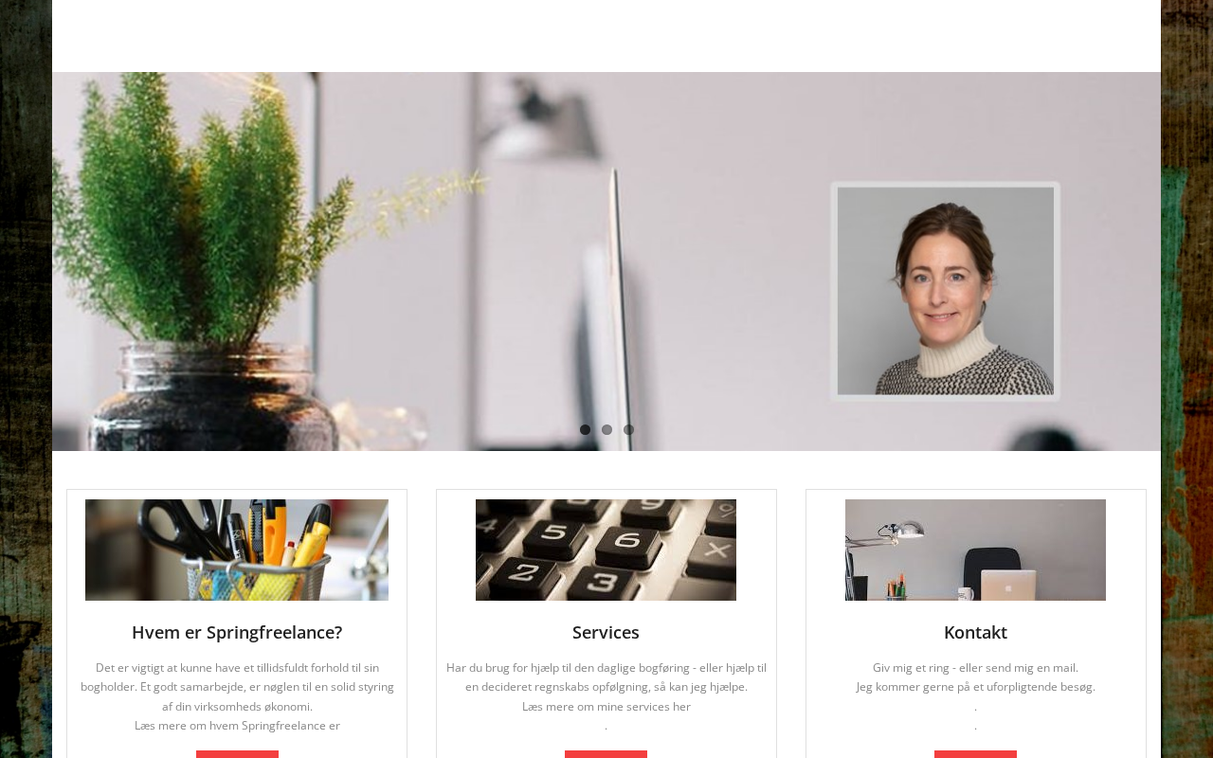This screenshot has height=758, width=1213.
Task: Open the pencil holder thumbnail image
Action: pos(237,550)
